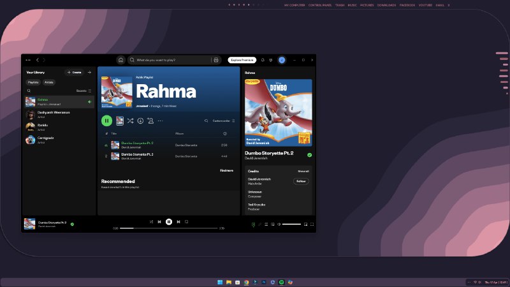510x287 pixels.
Task: Open the playlist cover thumbnail beside shuffle
Action: [120, 121]
